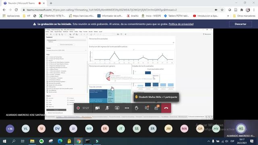258x145 pixels.
Task: Open the Chrome three-dot menu
Action: click(254, 10)
